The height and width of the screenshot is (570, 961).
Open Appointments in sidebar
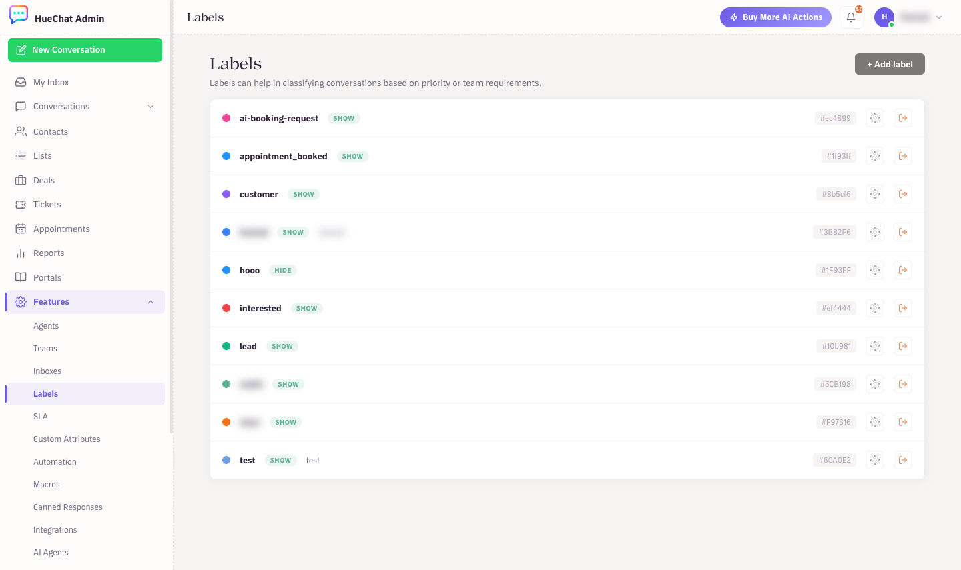click(x=85, y=229)
